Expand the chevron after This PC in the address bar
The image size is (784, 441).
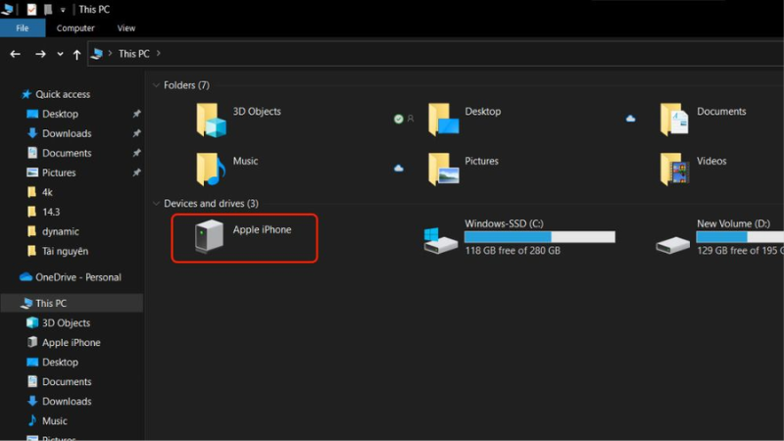click(x=159, y=53)
